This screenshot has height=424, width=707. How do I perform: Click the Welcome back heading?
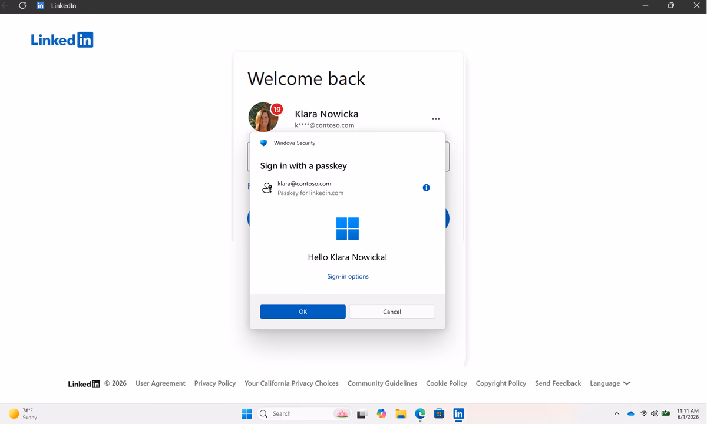click(306, 78)
